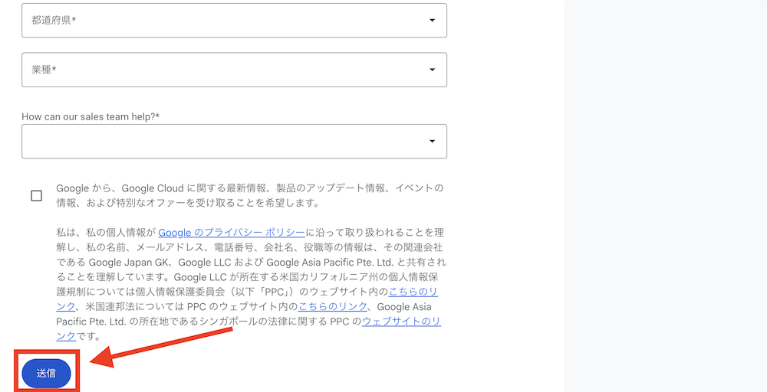Viewport: 767px width, 392px height.
Task: Open the こちらのリンク link for 個人情報保護委員会
Action: click(x=414, y=292)
